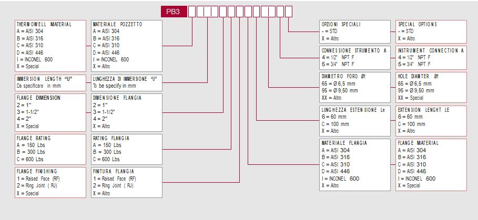Image resolution: width=478 pixels, height=220 pixels.
Task: Pick I = INCONEL 600 under FLANGE MATERIAL
Action: coord(416,179)
